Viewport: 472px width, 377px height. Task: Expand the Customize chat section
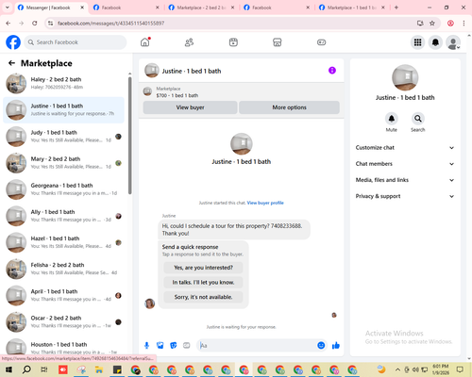click(x=405, y=148)
